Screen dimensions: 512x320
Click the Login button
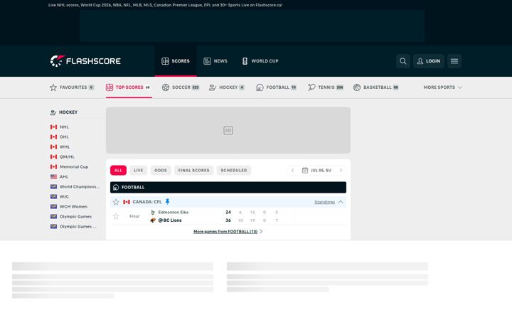[428, 61]
